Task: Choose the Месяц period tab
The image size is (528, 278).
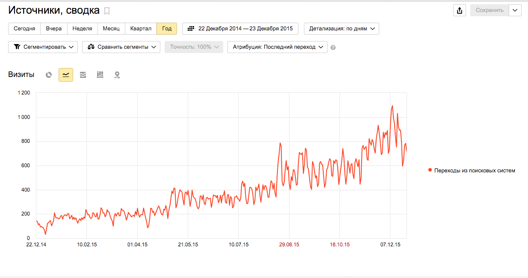Action: 112,29
